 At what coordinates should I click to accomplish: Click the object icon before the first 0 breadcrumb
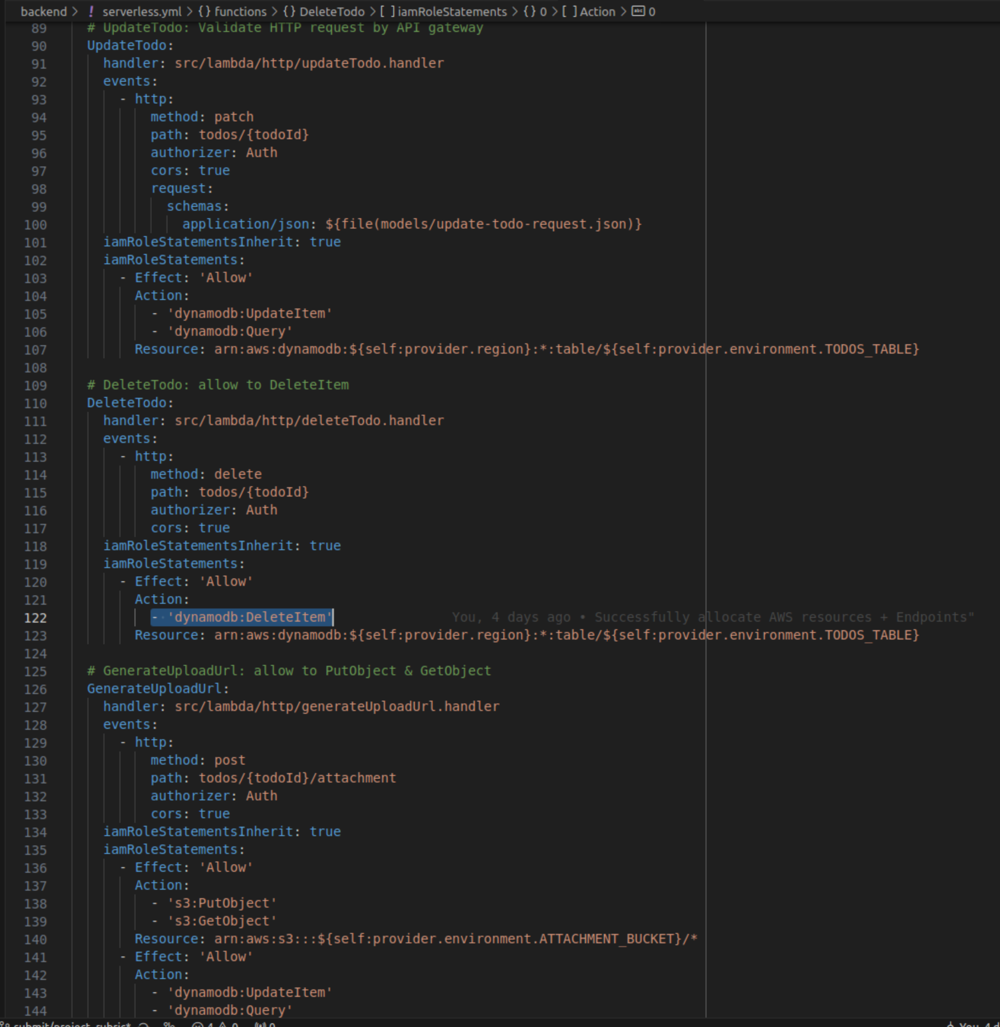530,12
